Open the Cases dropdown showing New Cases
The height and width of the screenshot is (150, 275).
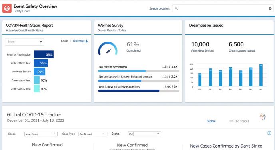(41, 134)
